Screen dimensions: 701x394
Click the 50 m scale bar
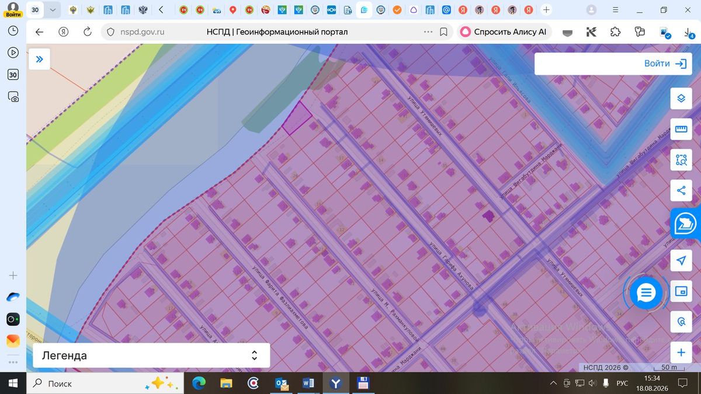click(669, 368)
